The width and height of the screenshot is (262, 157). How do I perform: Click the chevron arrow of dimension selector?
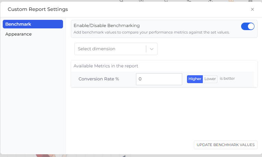tap(152, 49)
